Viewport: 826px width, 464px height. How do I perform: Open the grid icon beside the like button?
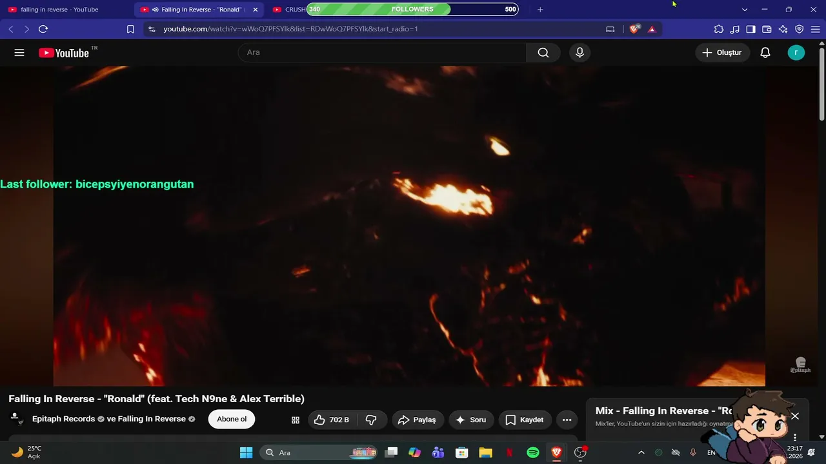point(296,420)
